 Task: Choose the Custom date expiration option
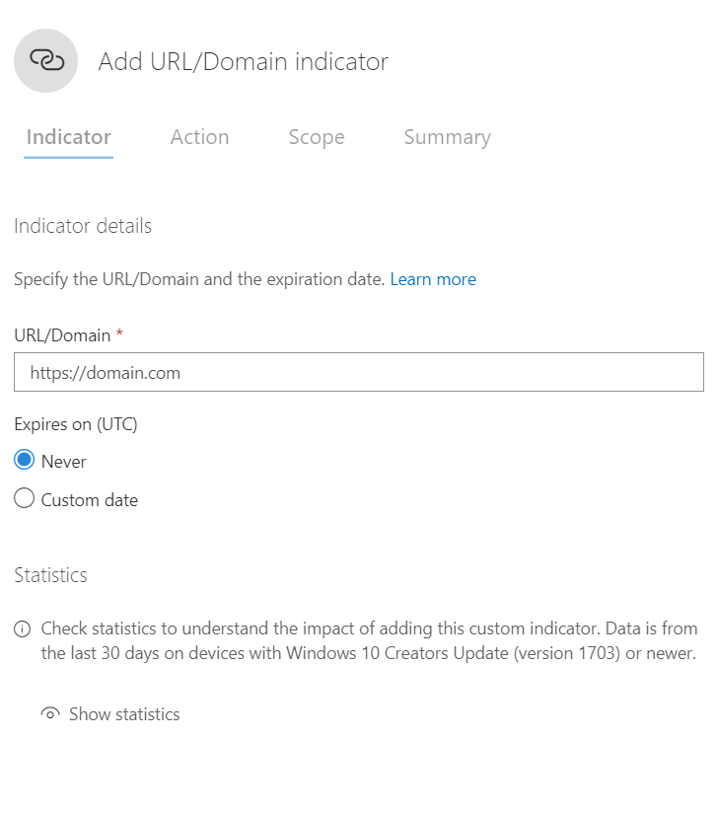point(24,498)
